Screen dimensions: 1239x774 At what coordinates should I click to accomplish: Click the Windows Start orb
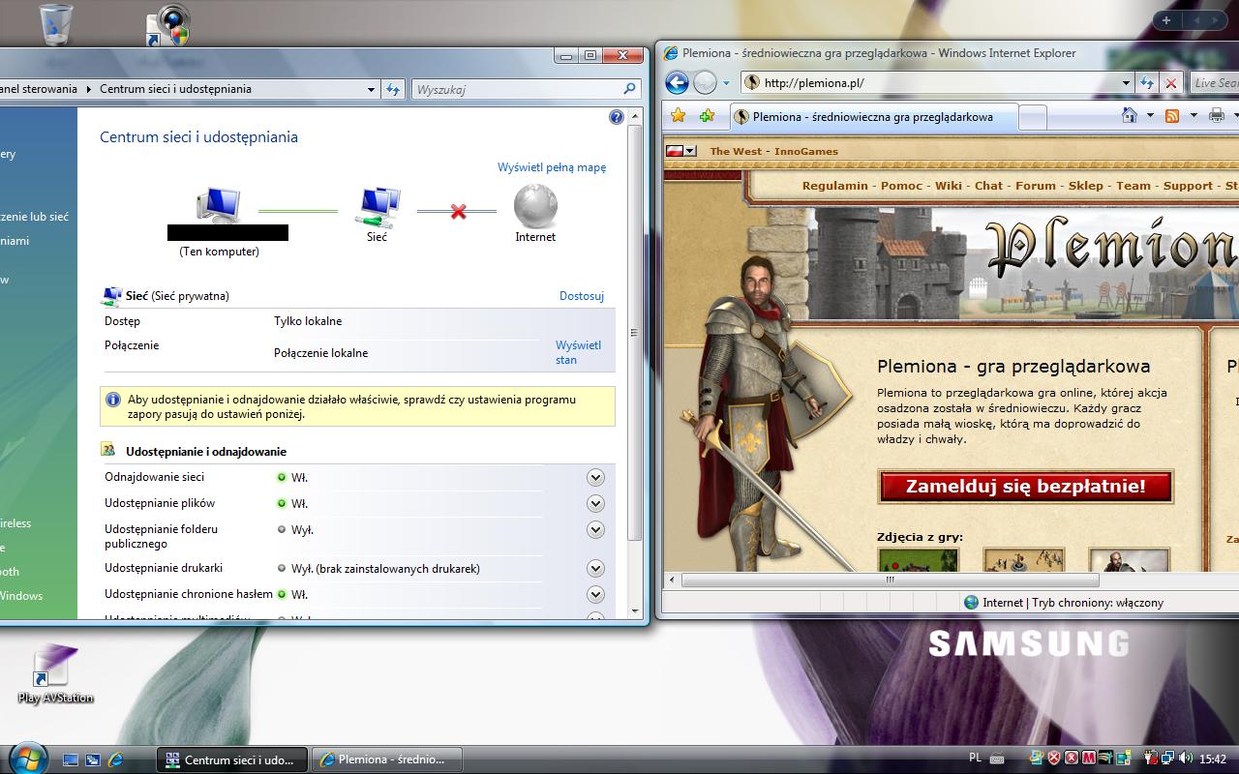27,758
